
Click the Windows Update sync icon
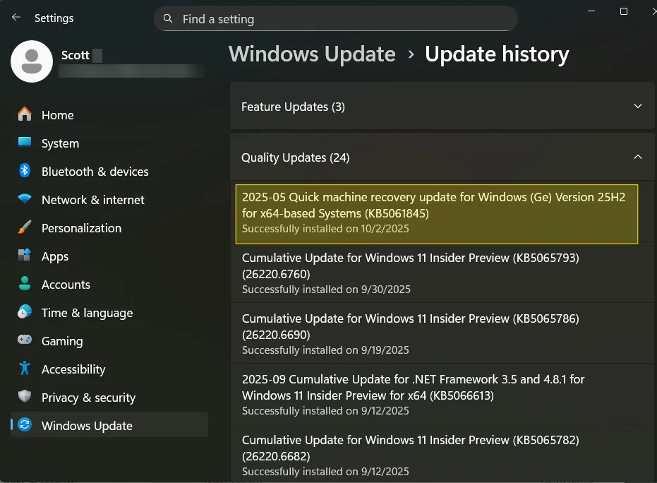click(25, 424)
